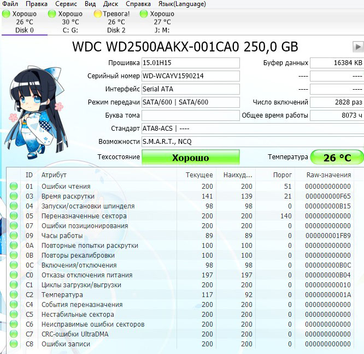Open the Сервис menu
Viewport: 364px width, 354px height.
(x=66, y=4)
